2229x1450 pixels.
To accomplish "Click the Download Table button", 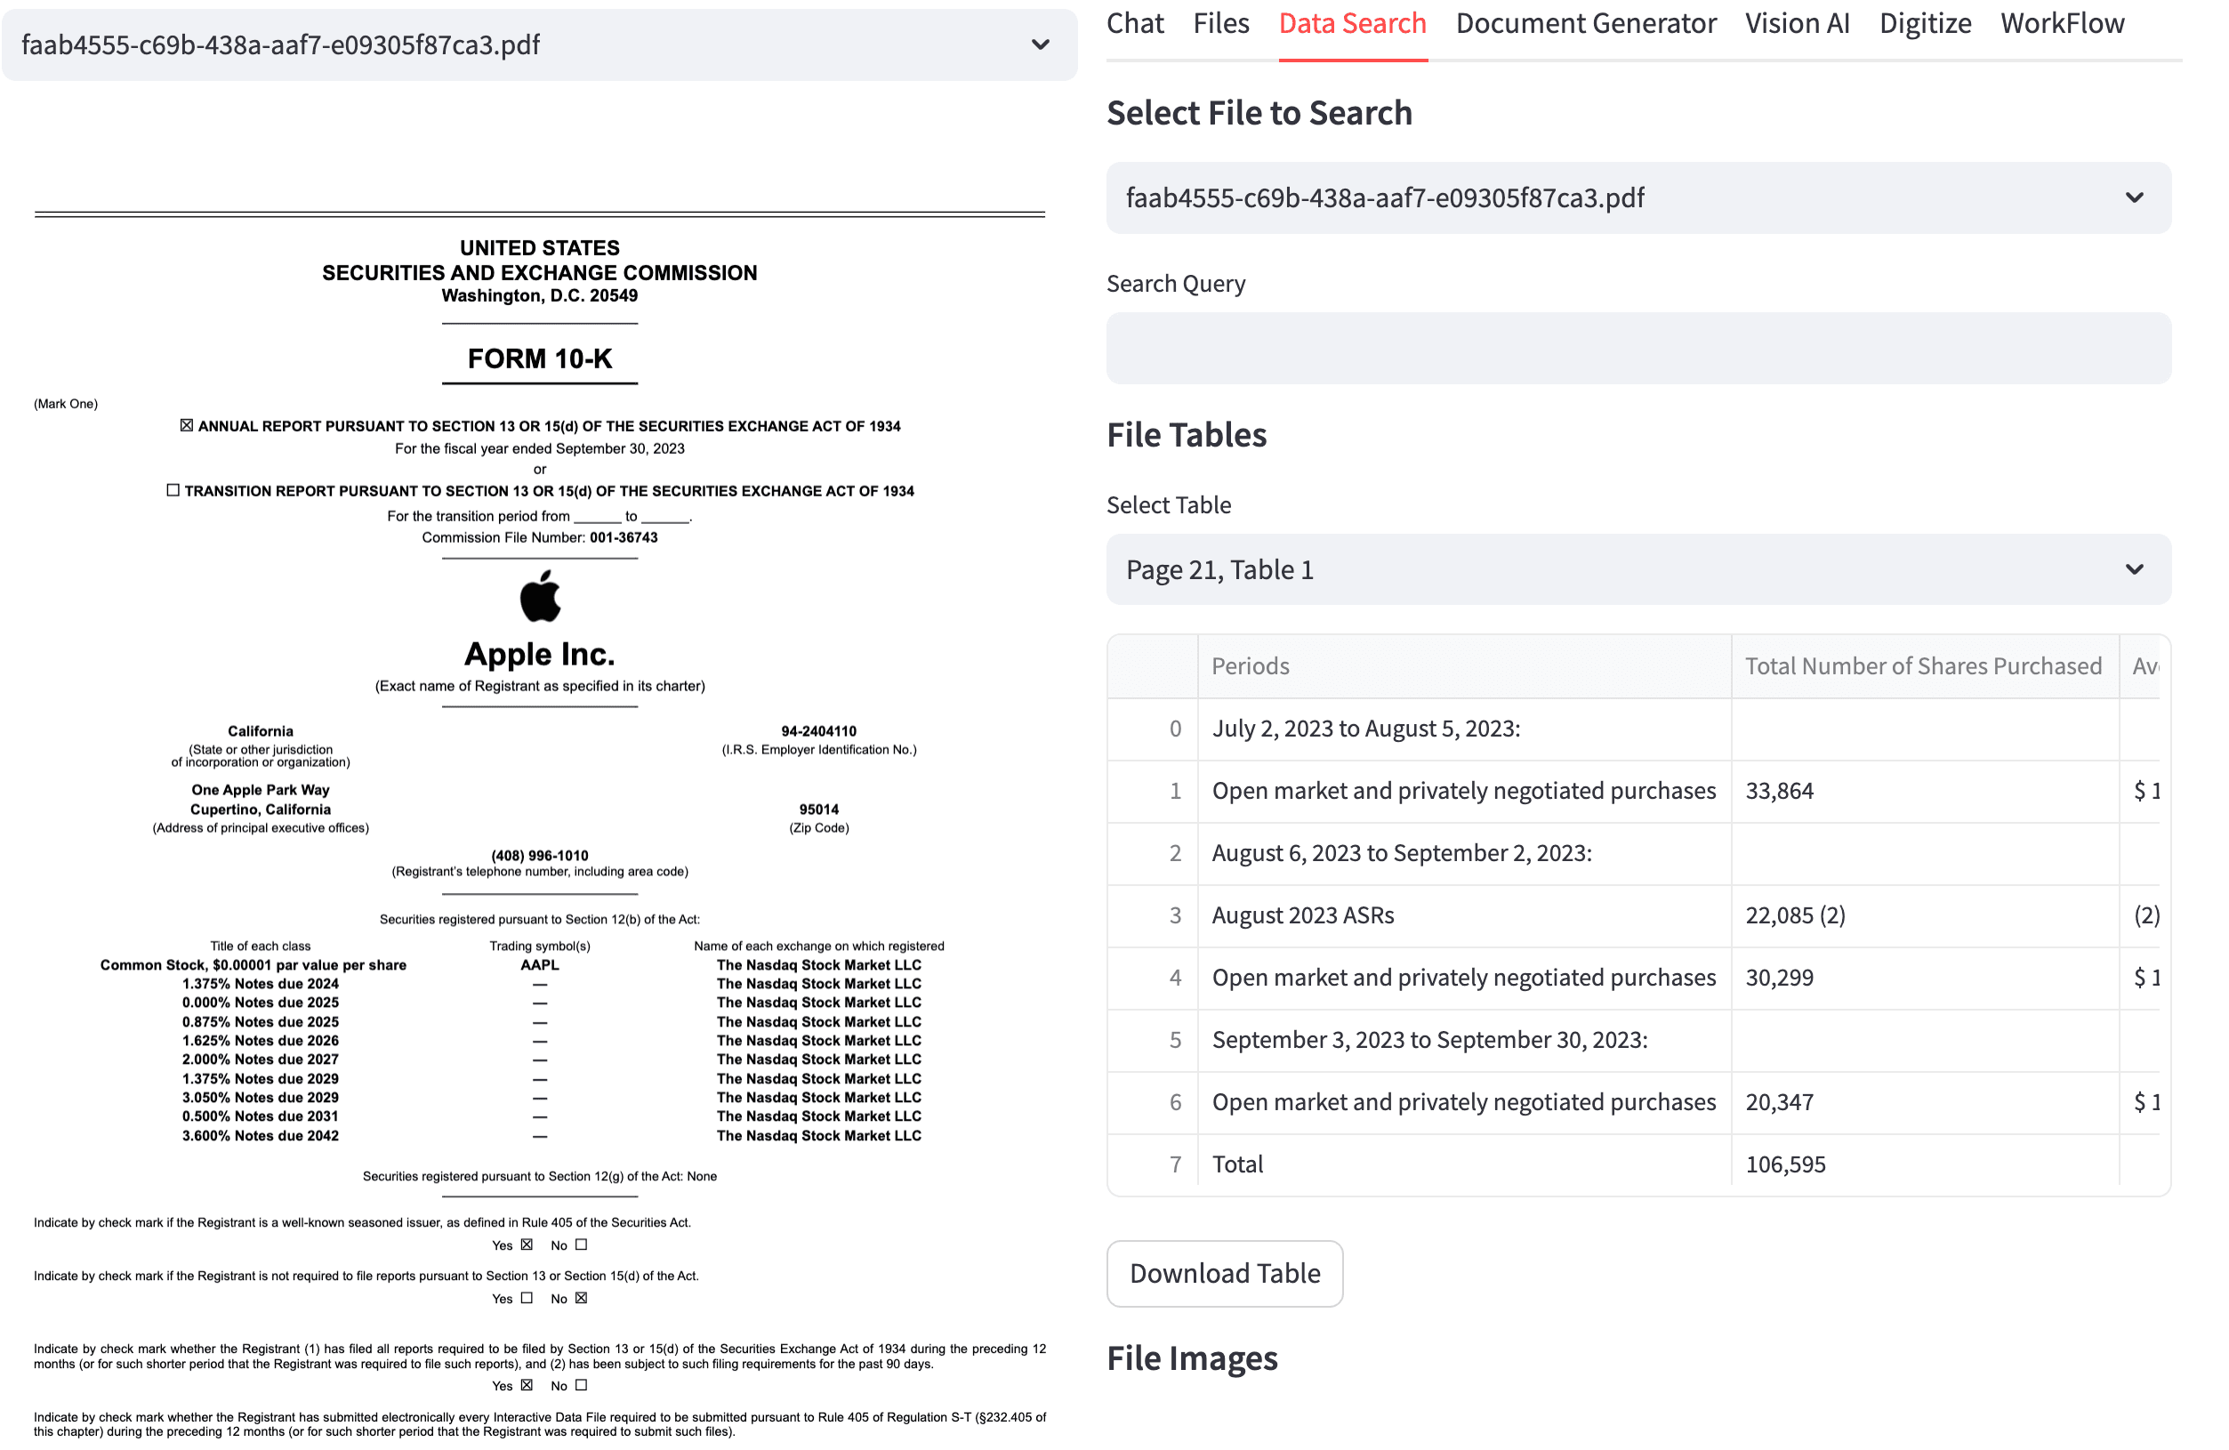I will (x=1224, y=1273).
